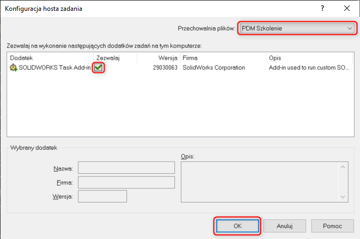Sort by the Dodatek column header
360x239 pixels.
[x=50, y=57]
